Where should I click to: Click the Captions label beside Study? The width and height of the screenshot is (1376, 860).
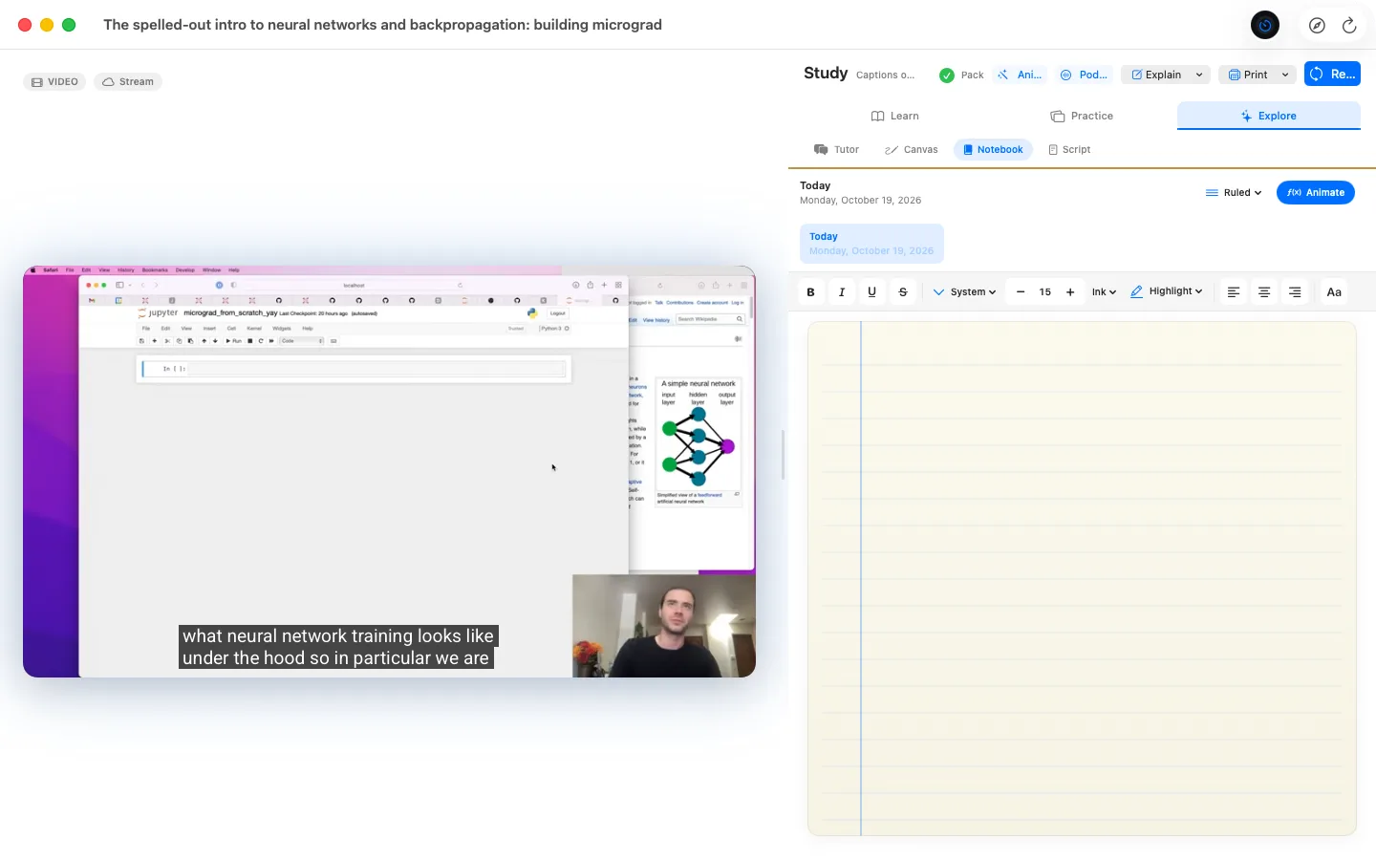885,75
